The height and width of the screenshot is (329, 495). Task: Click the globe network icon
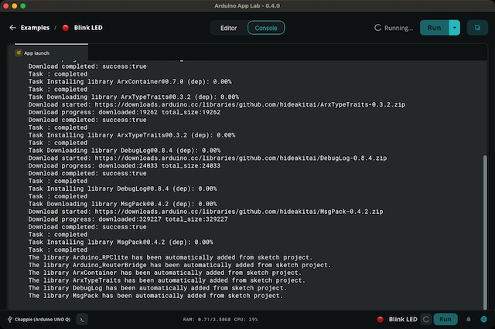click(483, 318)
